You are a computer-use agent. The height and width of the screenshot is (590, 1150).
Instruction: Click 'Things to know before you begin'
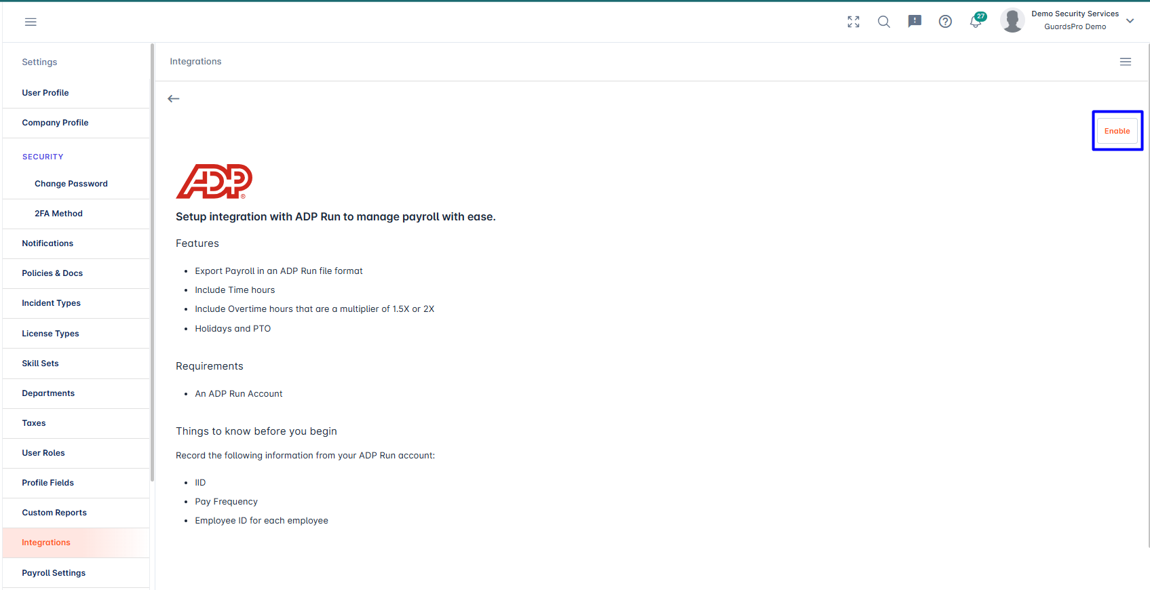pyautogui.click(x=256, y=431)
